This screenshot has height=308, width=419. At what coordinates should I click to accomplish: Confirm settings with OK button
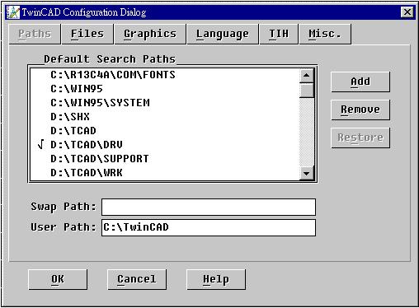(x=58, y=279)
